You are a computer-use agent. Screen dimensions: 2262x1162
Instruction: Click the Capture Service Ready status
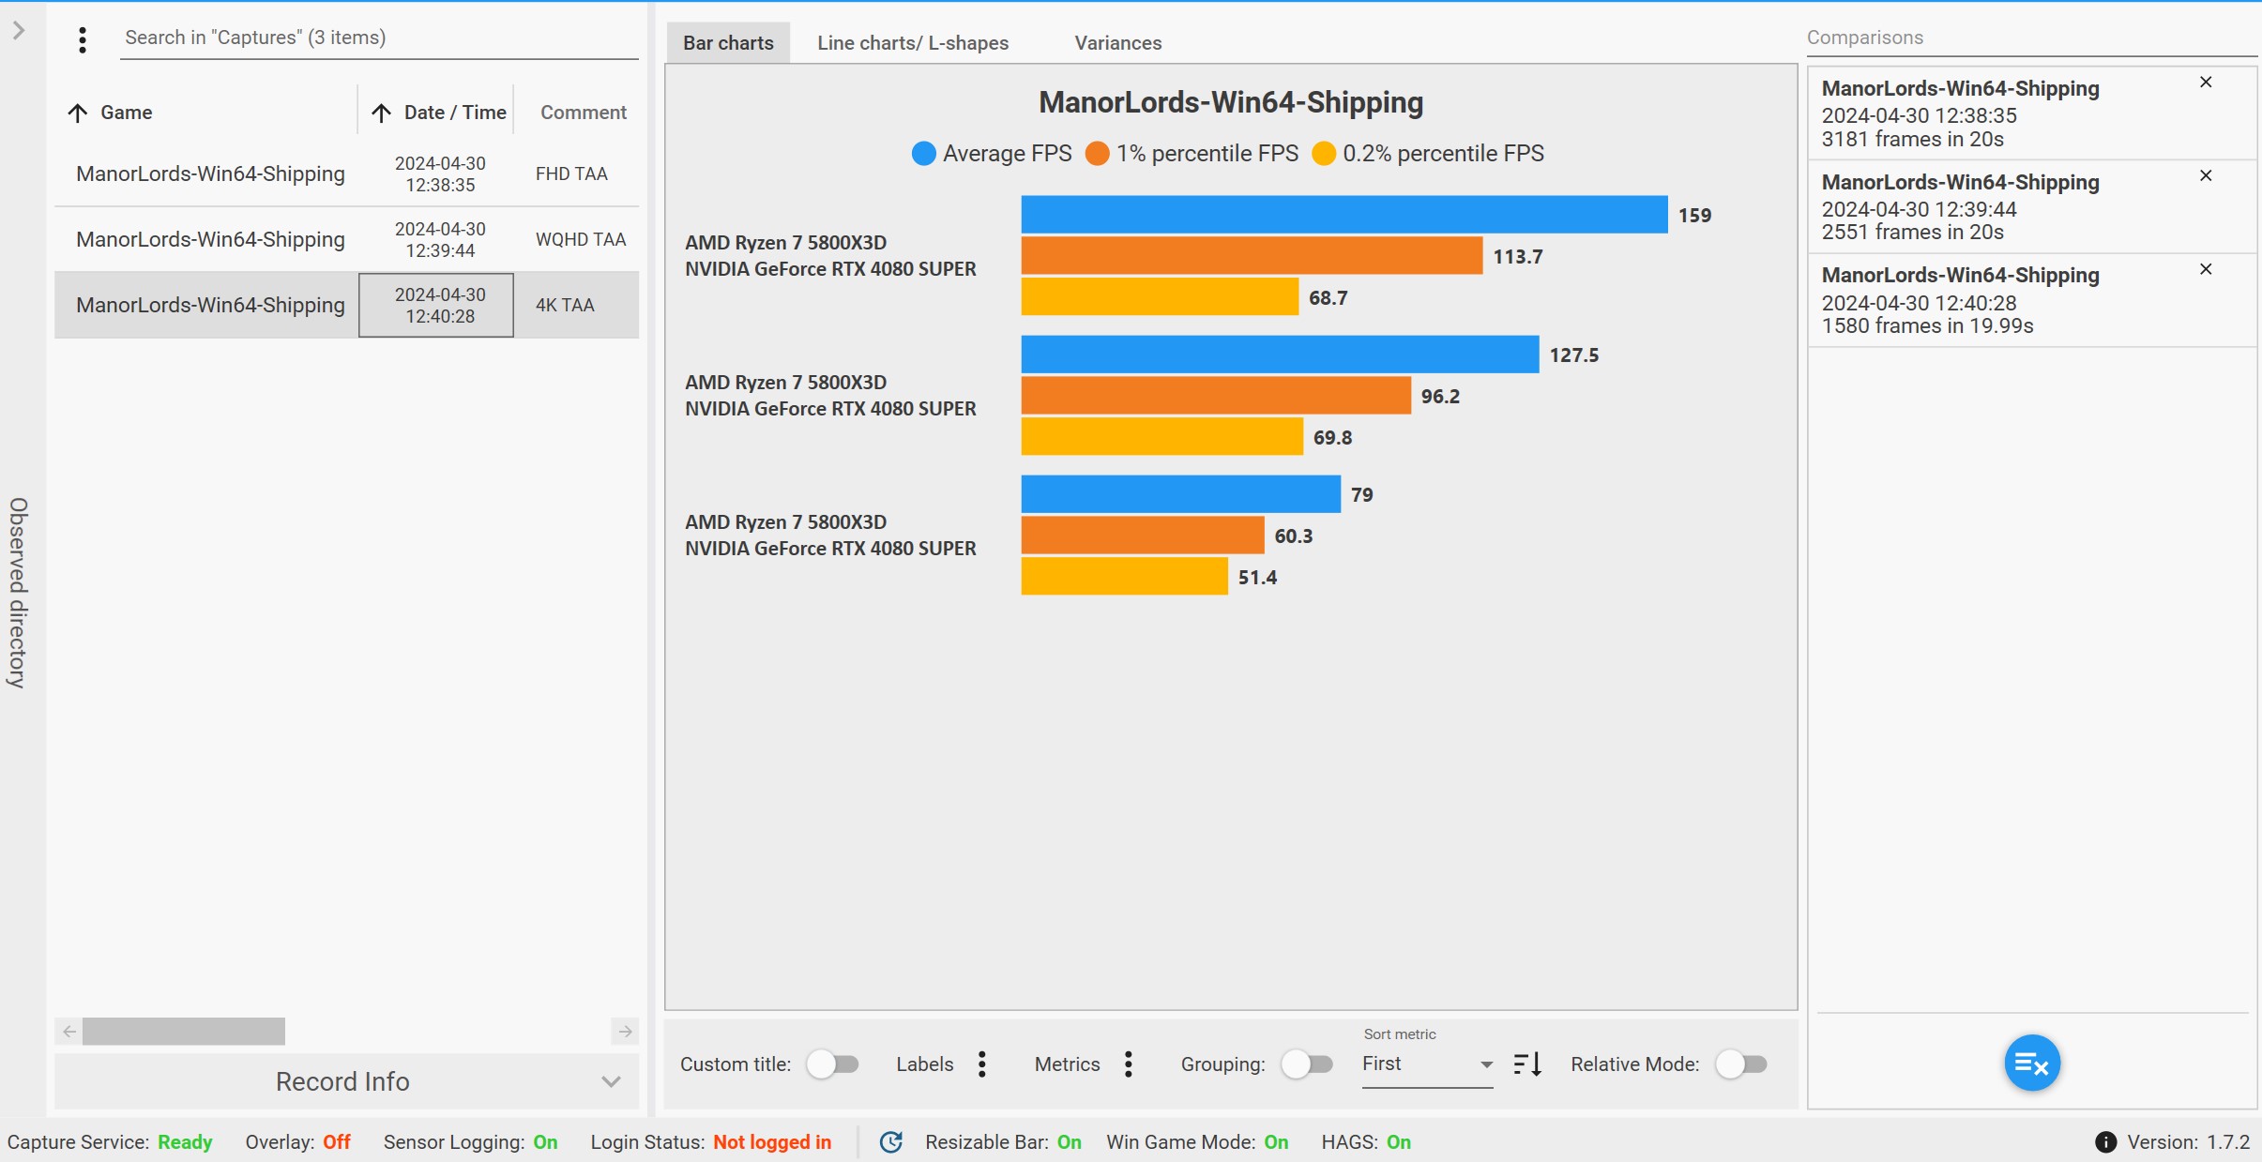pyautogui.click(x=110, y=1142)
